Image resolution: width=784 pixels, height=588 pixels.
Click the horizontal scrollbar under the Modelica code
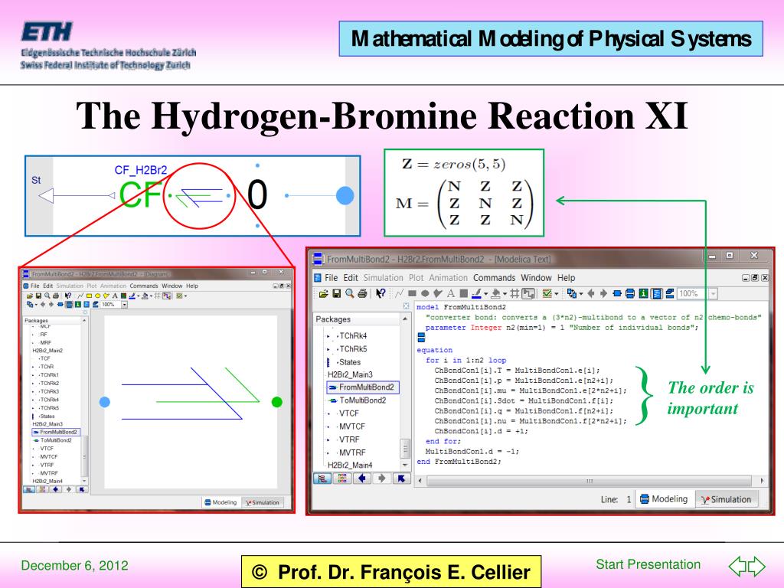[590, 481]
